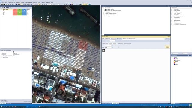Image resolution: width=192 pixels, height=108 pixels.
Task: Switch to Developer taskbar application
Action: (32, 107)
